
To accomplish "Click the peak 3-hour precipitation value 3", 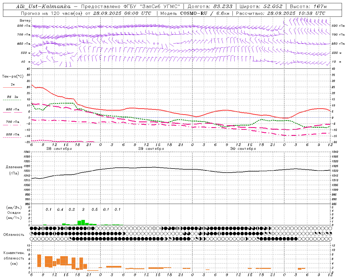I will pyautogui.click(x=83, y=210).
